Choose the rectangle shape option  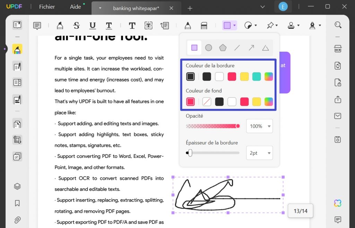click(x=194, y=48)
